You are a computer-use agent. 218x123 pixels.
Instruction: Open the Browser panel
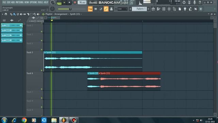(174, 9)
